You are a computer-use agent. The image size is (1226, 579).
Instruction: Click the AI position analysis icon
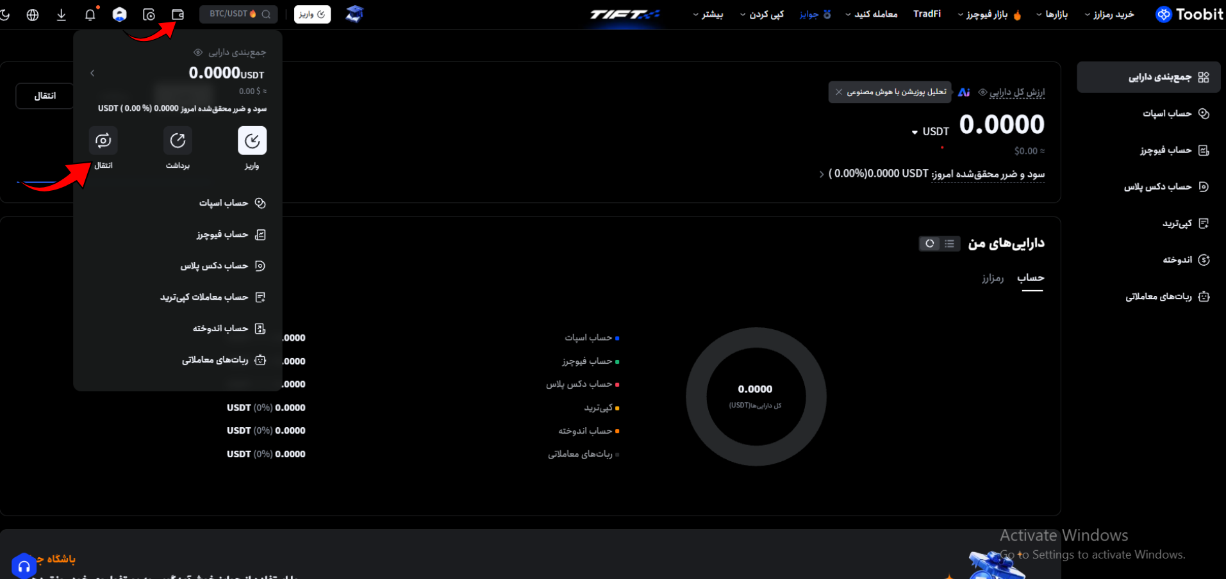coord(964,92)
